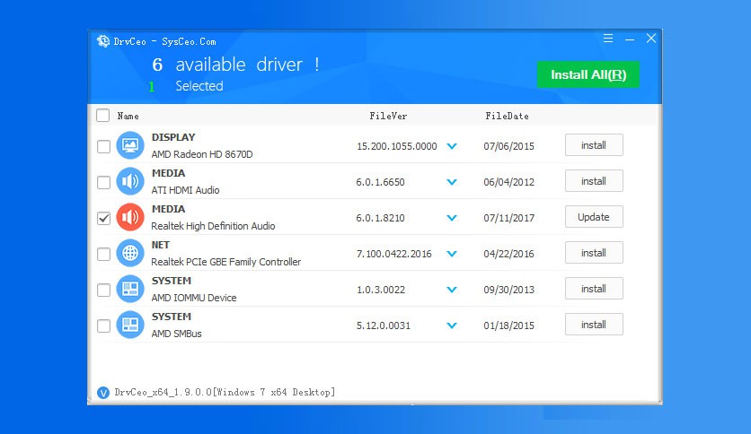Click the FileVer column header
Screen dimensions: 751x434
[x=388, y=116]
